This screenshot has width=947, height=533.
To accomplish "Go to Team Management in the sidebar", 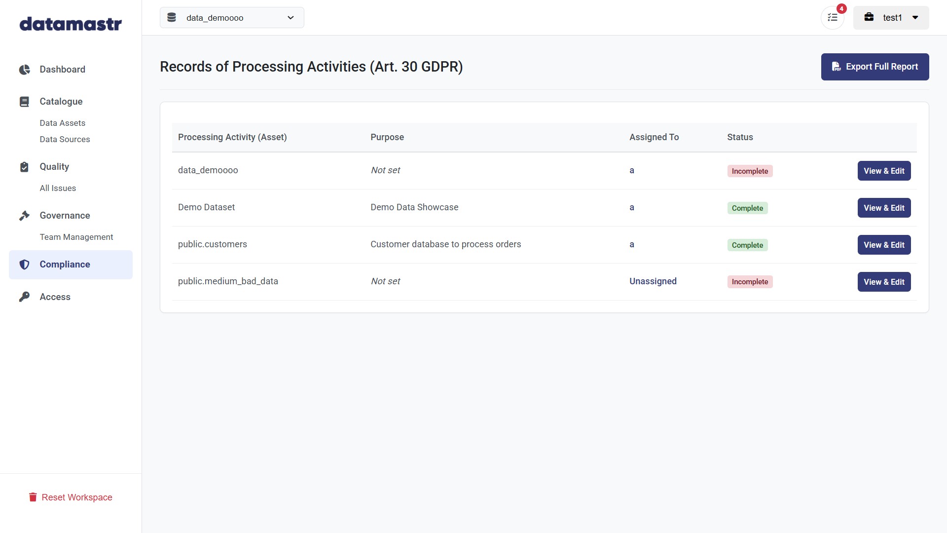I will tap(76, 237).
